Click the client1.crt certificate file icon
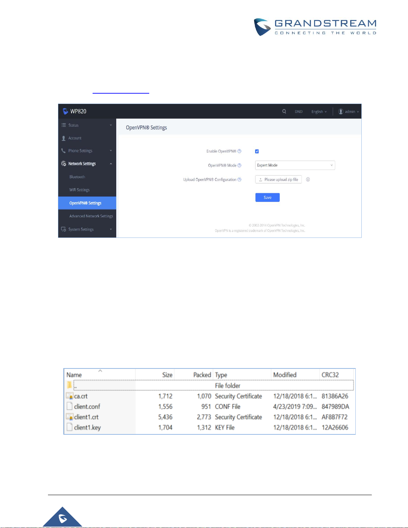 coord(70,417)
